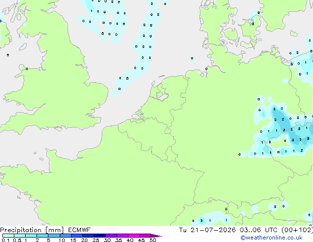The height and width of the screenshot is (242, 313).
Task: Pick the legend swatch between 2 and 5
Action: click(x=42, y=236)
